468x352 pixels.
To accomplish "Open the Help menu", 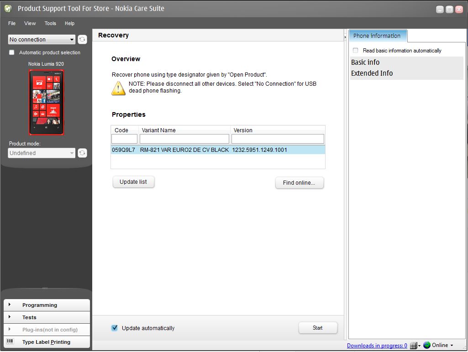I will pos(69,23).
